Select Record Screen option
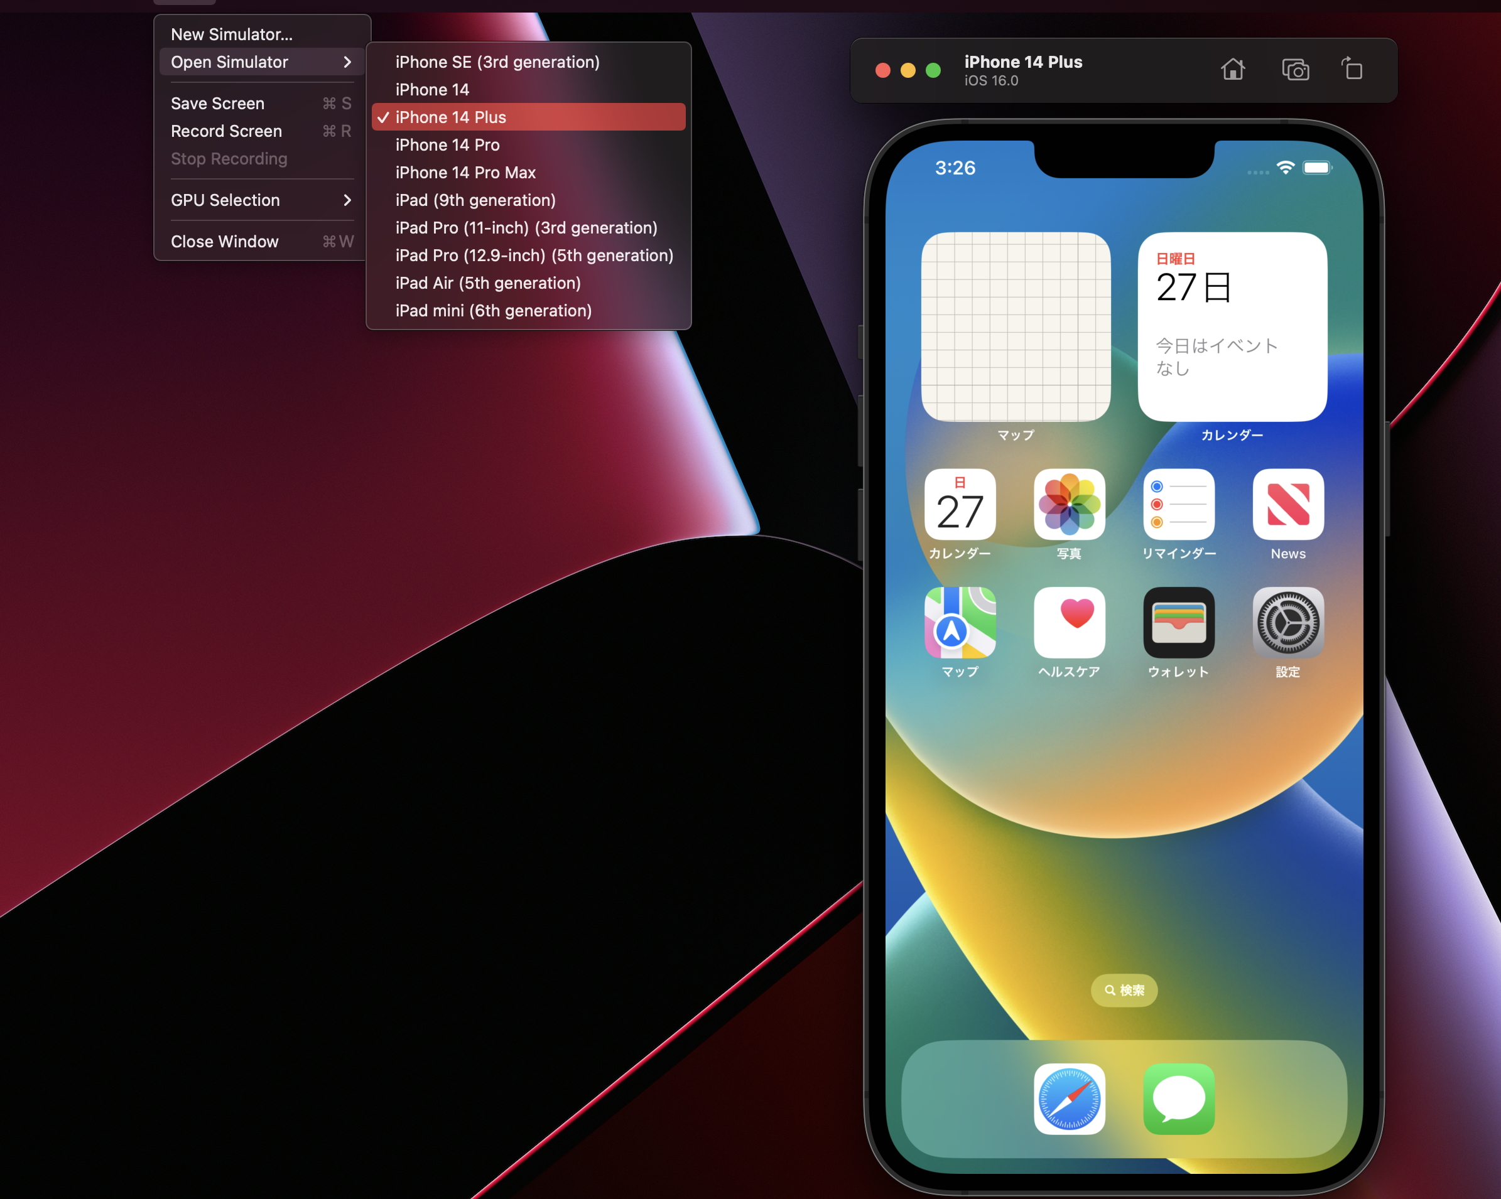 (225, 130)
